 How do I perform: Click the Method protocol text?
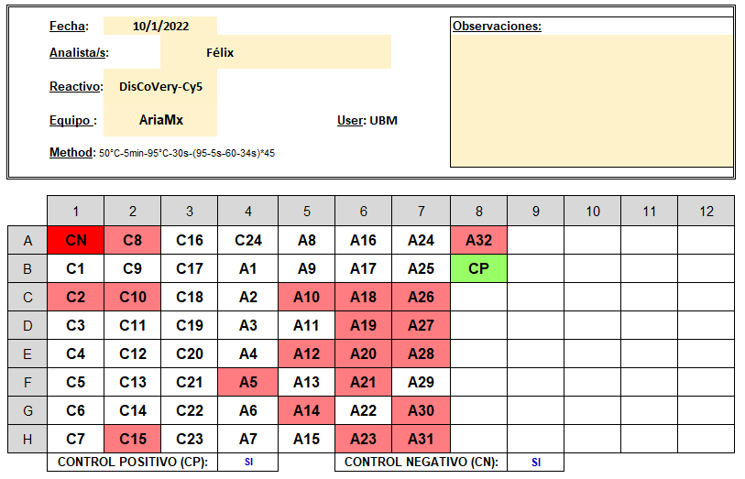187,153
